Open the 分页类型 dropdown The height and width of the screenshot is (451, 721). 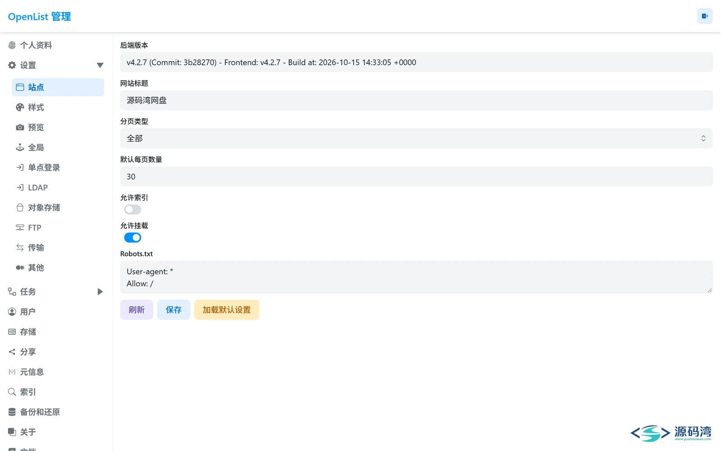click(x=416, y=138)
